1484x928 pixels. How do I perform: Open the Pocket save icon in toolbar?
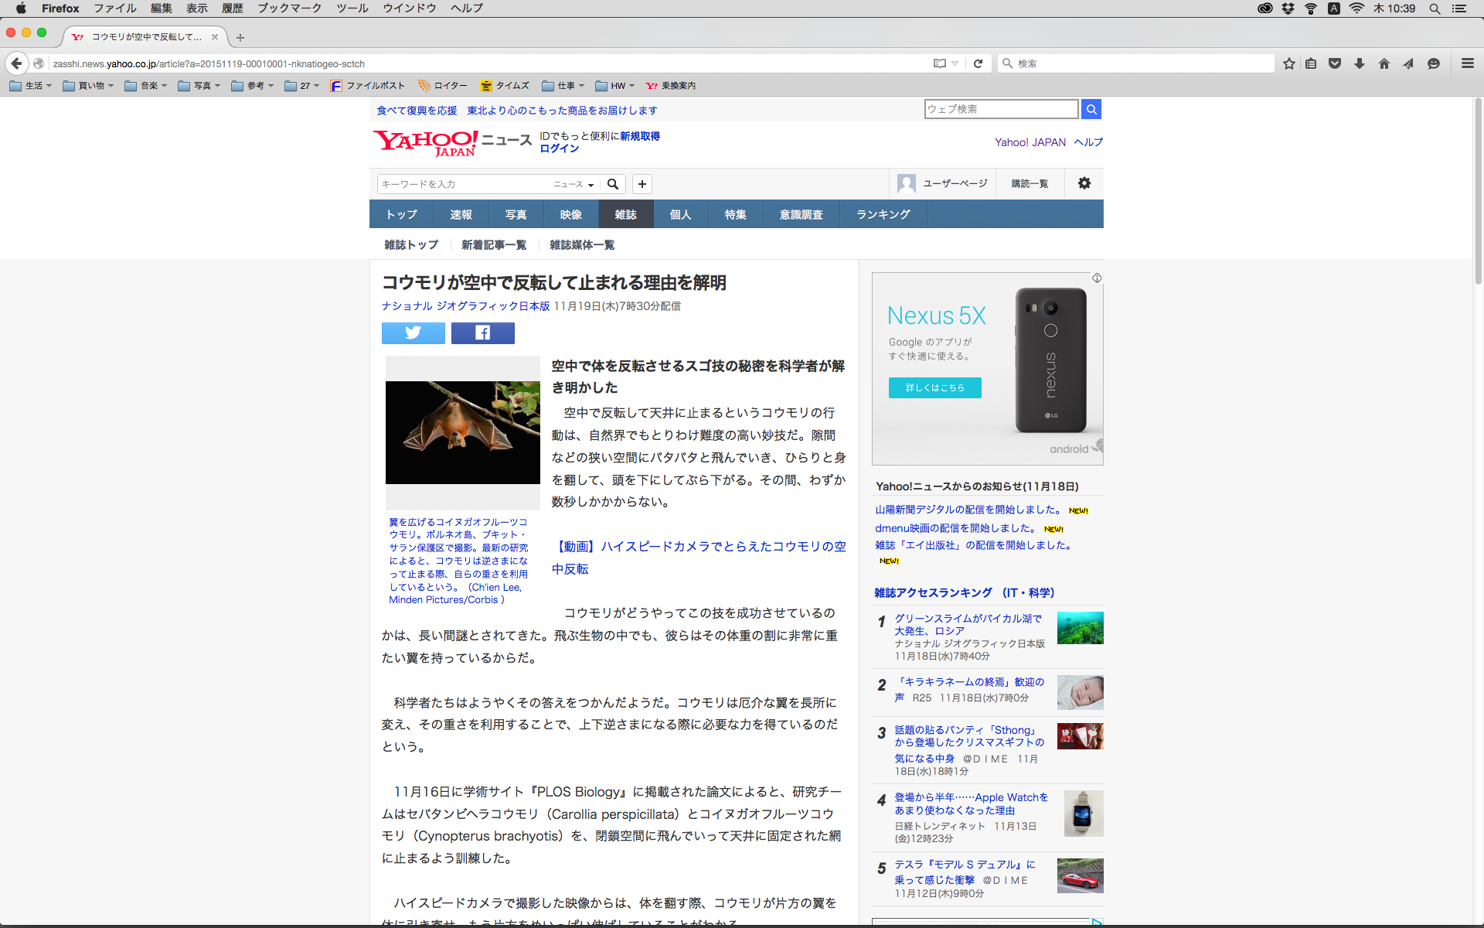pos(1334,63)
